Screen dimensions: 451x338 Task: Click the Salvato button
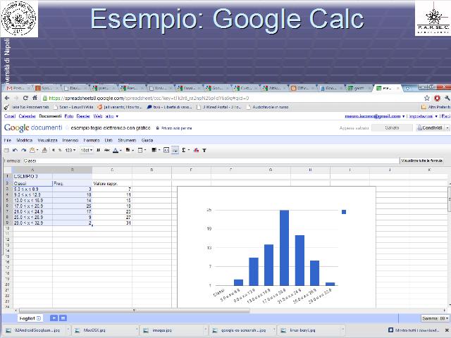point(392,128)
